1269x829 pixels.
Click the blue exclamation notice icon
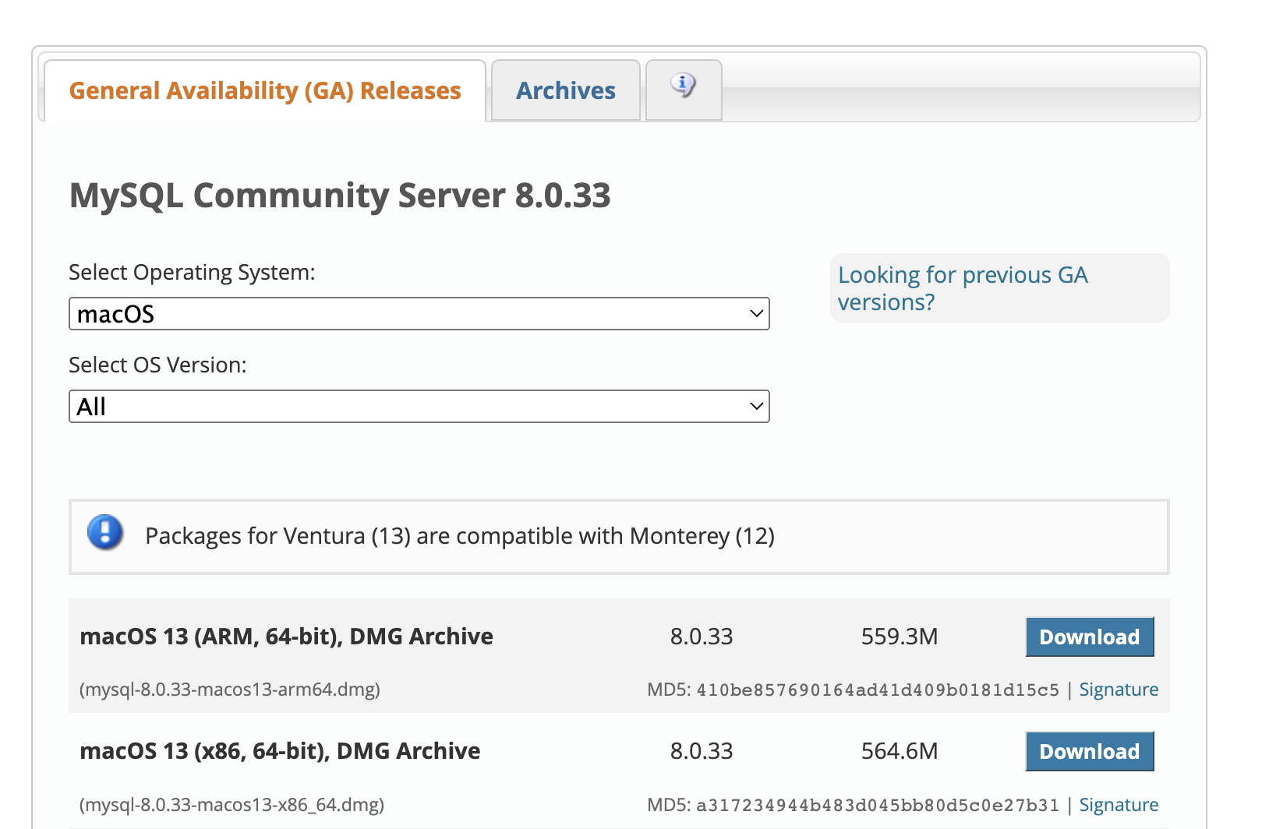tap(105, 533)
